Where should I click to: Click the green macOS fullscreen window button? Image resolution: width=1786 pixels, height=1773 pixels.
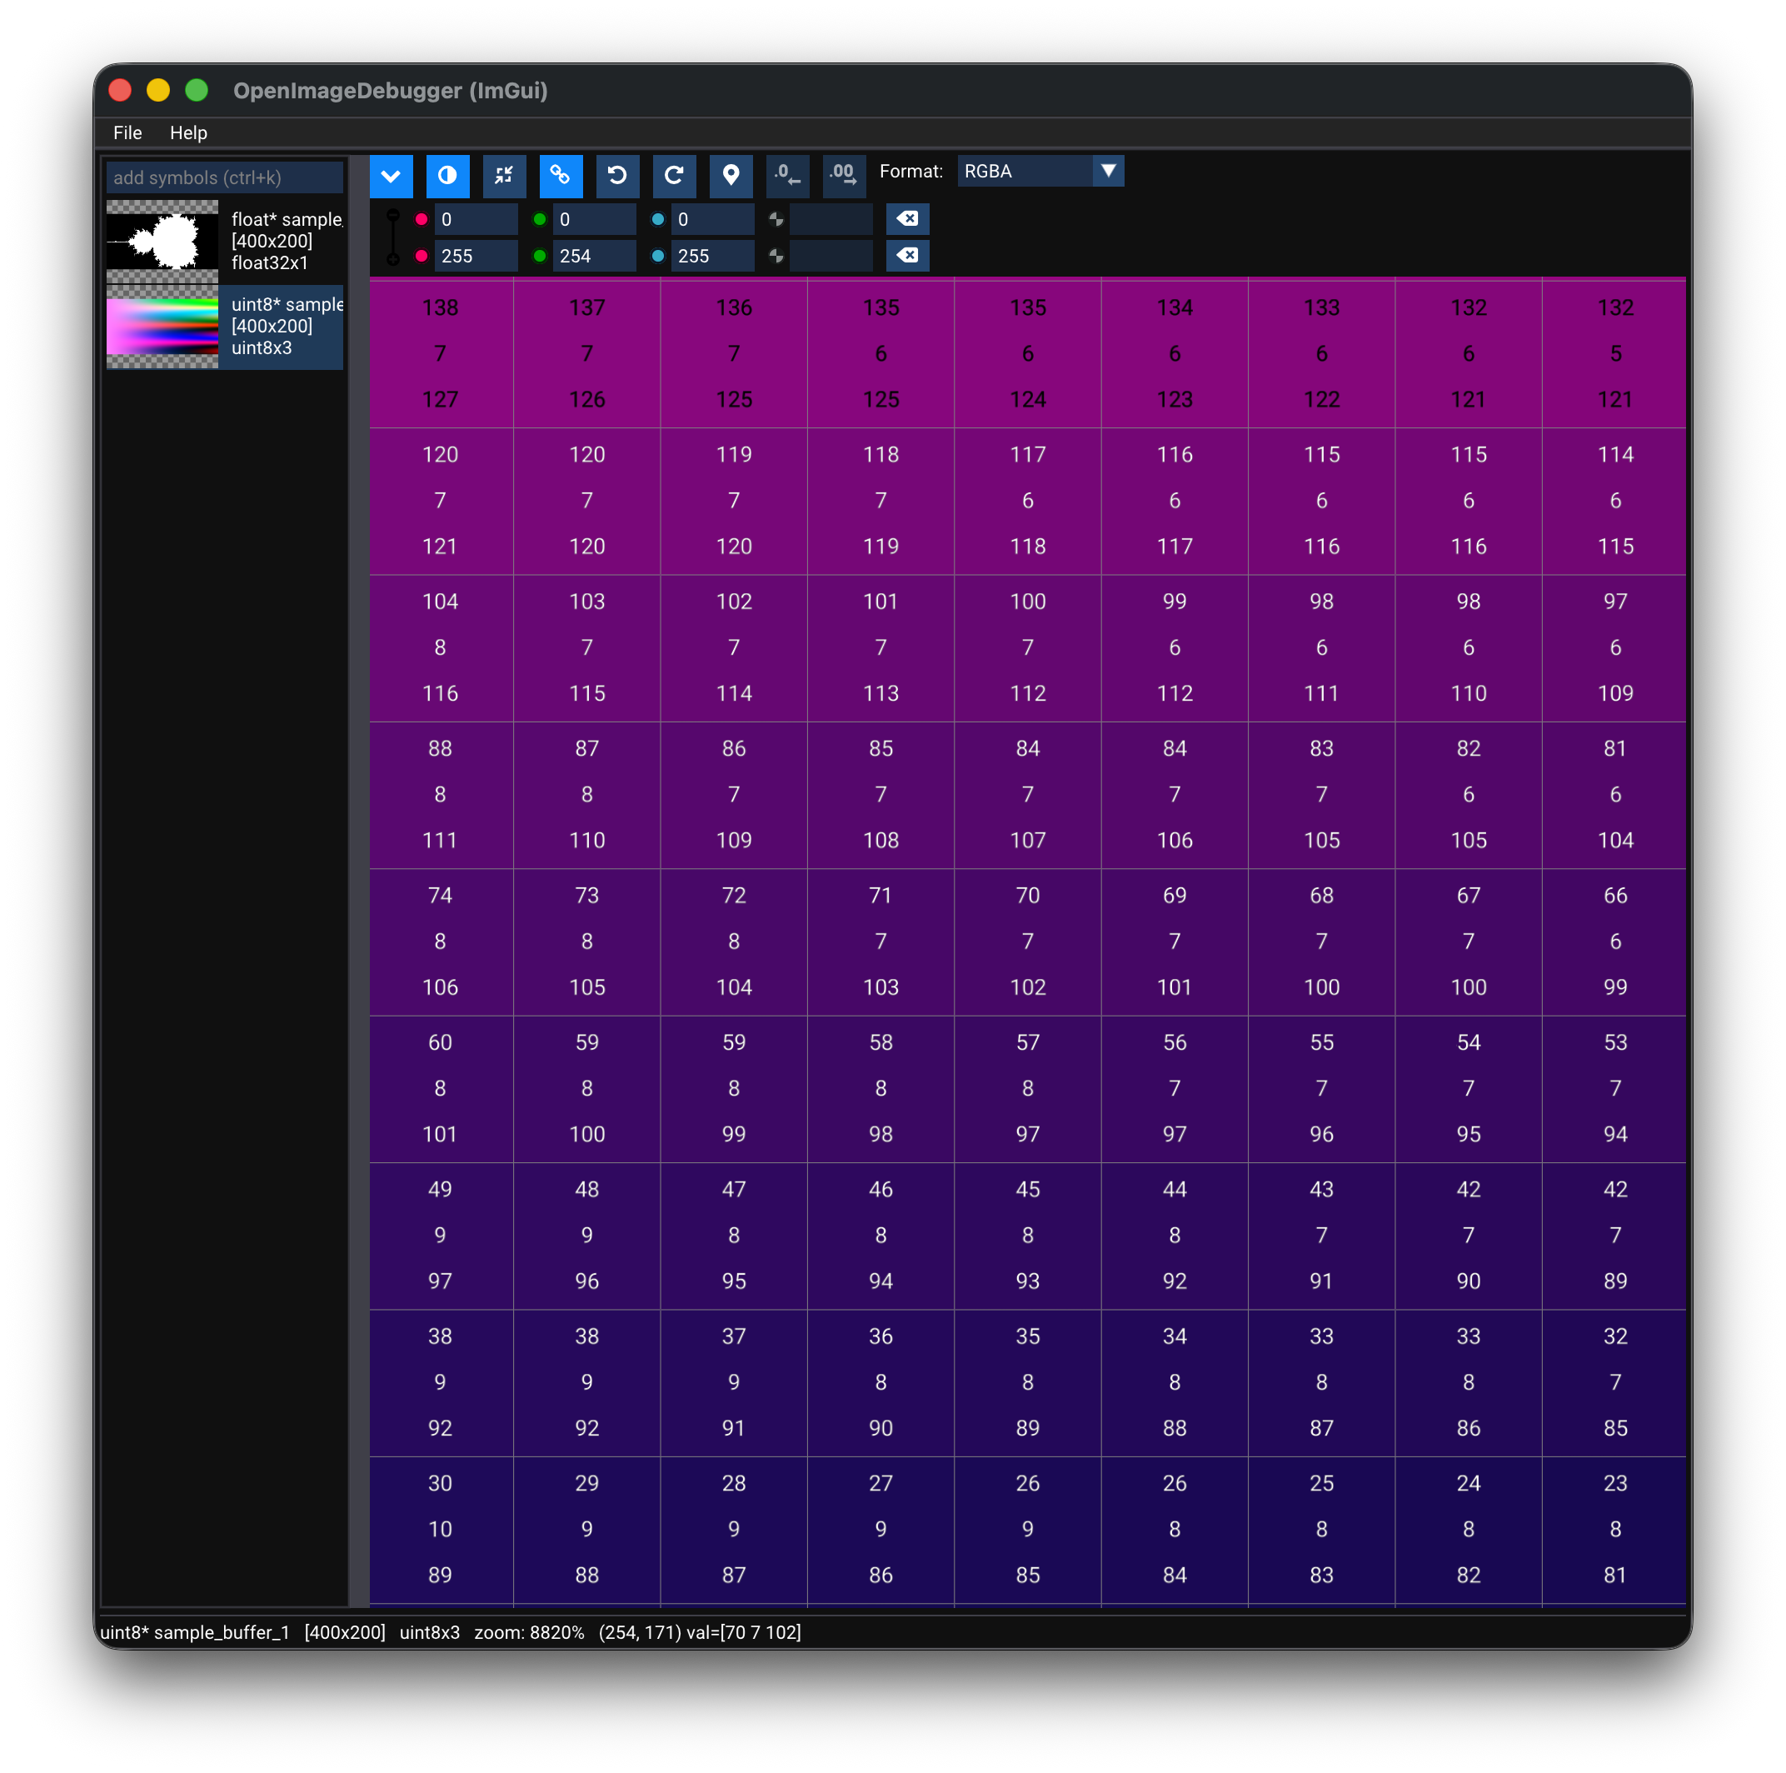click(196, 90)
